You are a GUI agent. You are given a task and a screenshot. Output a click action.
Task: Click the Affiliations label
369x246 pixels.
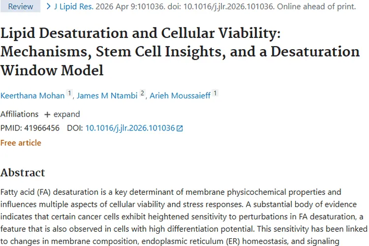point(19,114)
